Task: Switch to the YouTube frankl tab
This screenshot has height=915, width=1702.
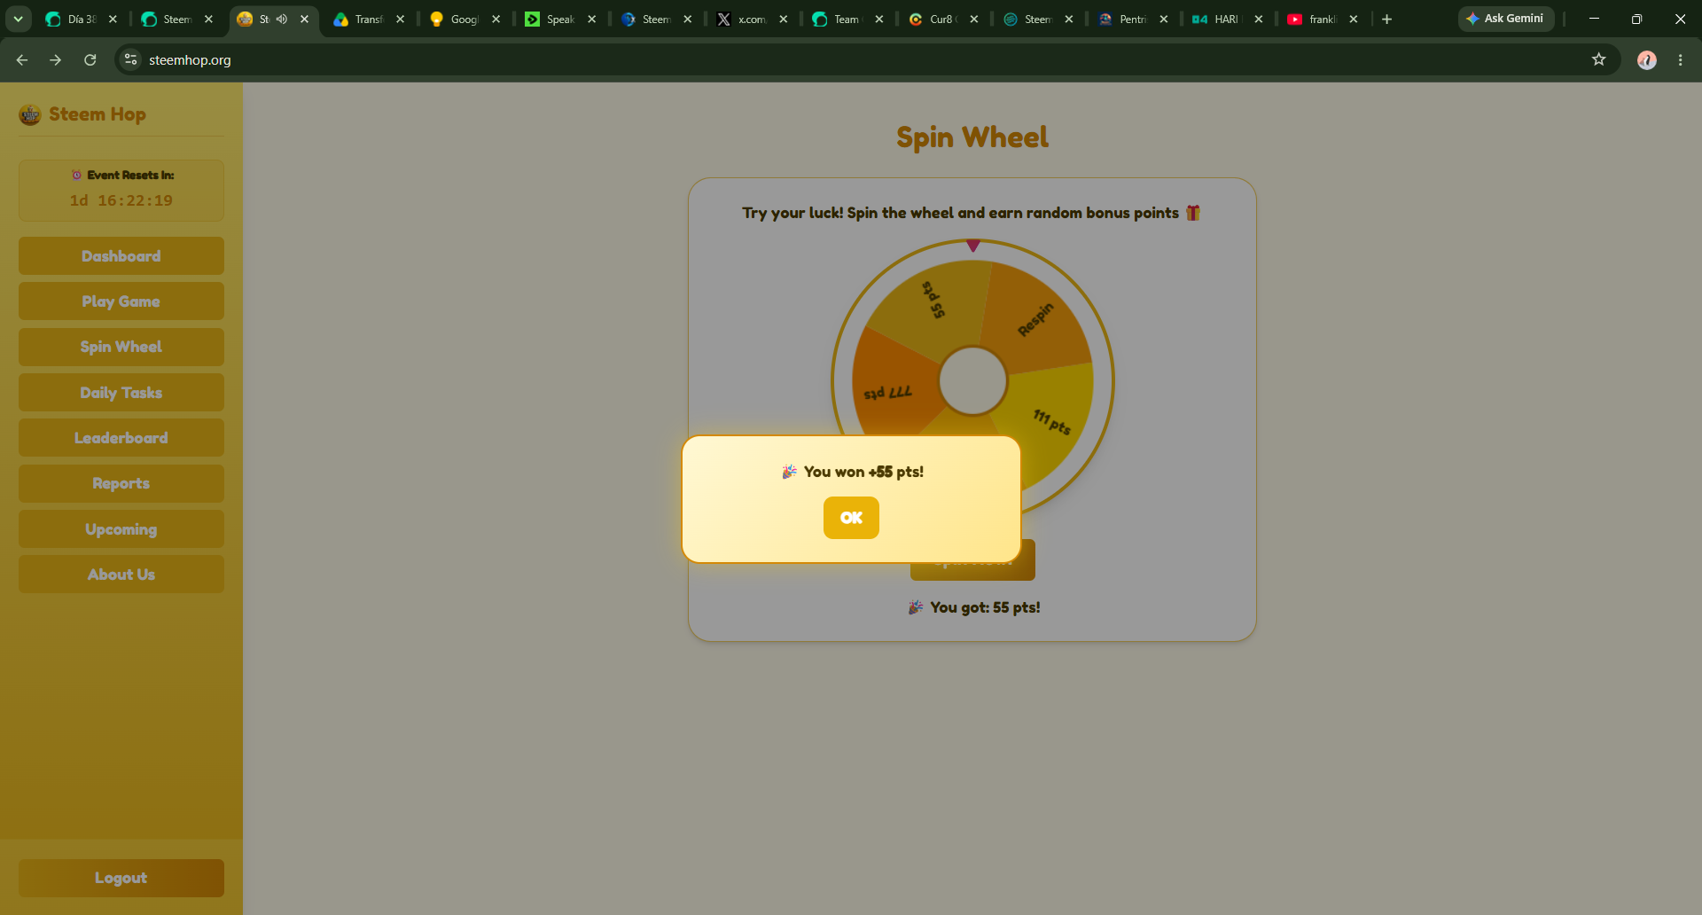Action: tap(1322, 19)
